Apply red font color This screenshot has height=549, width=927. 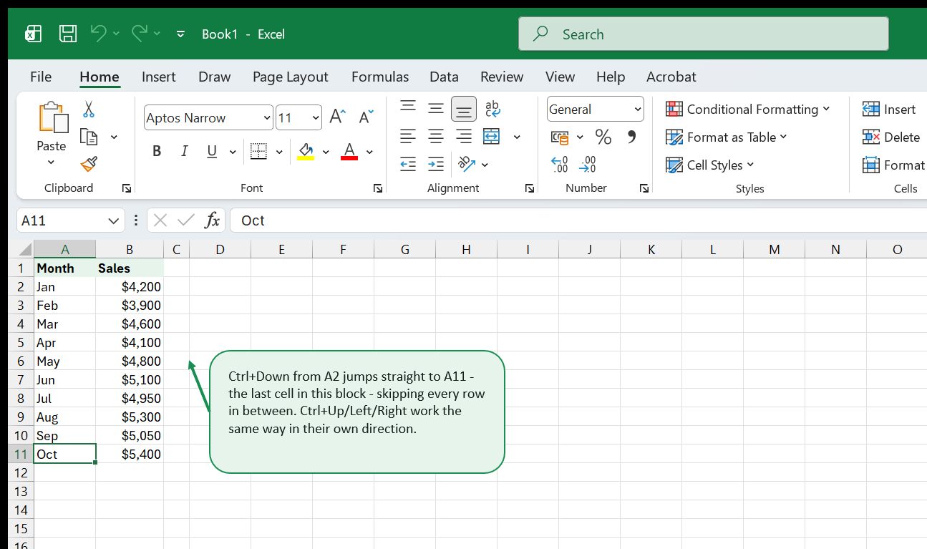tap(349, 151)
